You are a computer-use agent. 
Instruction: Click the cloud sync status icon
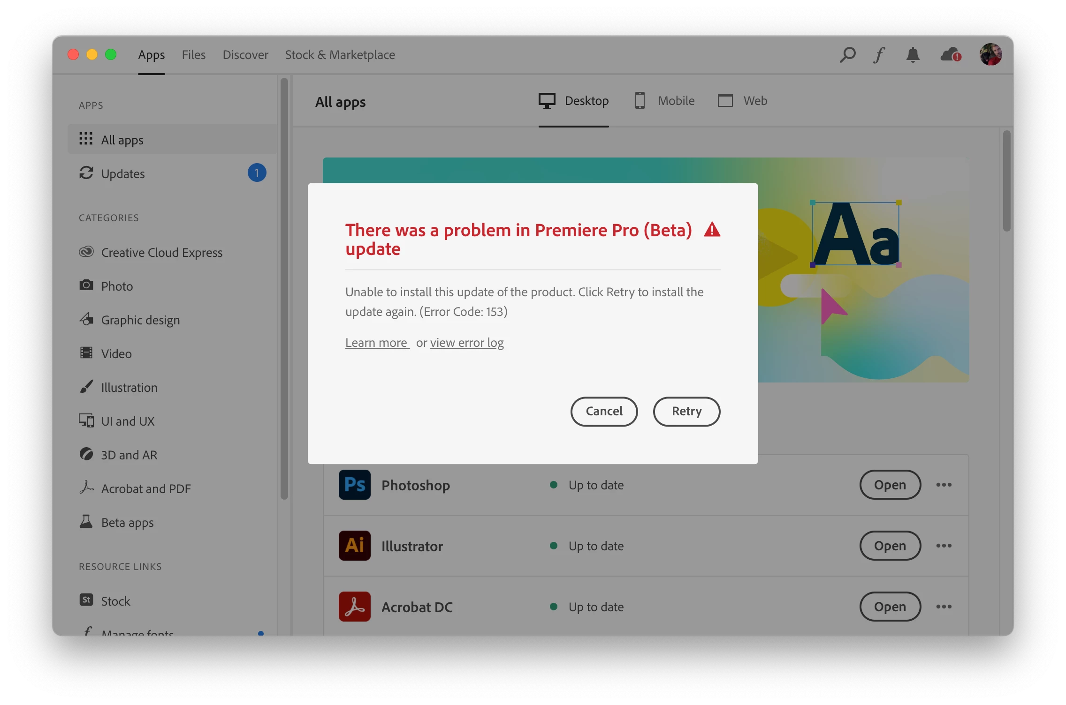tap(951, 55)
